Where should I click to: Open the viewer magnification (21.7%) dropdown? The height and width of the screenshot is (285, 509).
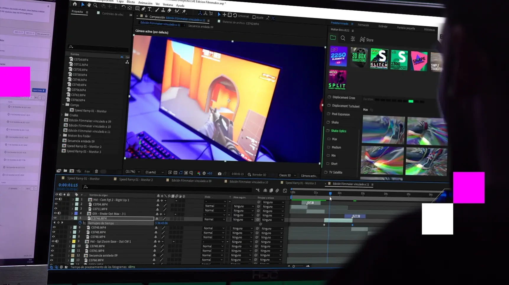pyautogui.click(x=133, y=172)
